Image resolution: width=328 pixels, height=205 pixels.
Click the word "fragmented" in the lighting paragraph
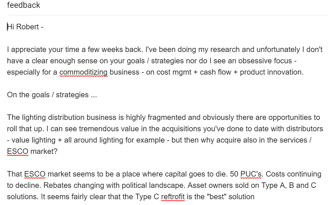pos(166,117)
